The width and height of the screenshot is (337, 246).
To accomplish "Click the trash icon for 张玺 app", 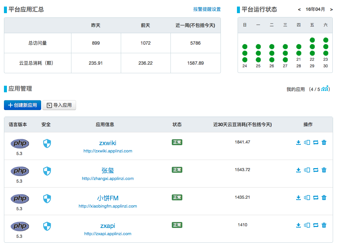I will [x=324, y=170].
